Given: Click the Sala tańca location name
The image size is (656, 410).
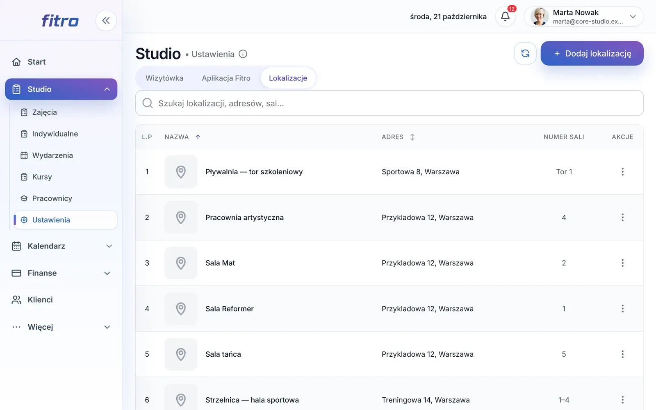Looking at the screenshot, I should (223, 354).
